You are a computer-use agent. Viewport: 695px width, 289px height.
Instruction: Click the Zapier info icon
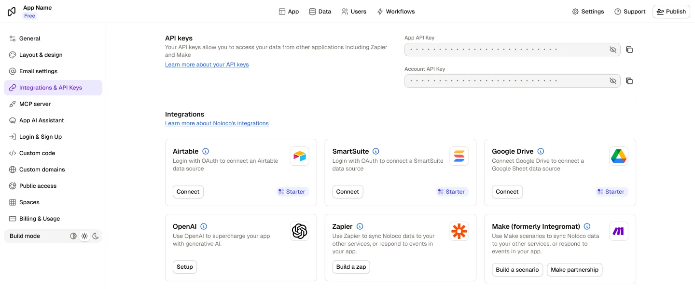[x=360, y=226]
